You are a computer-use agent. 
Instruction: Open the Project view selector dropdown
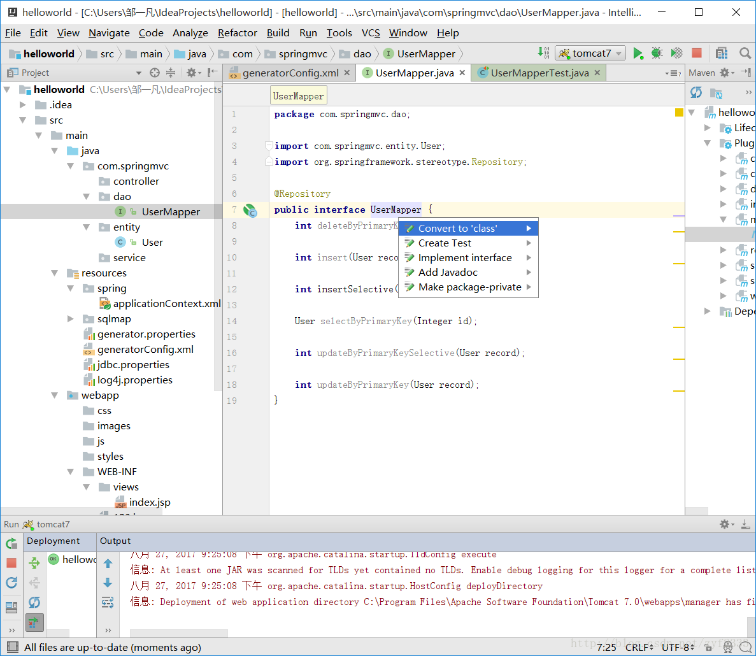click(x=138, y=73)
